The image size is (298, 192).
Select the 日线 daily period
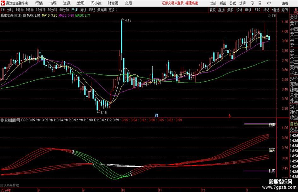tap(74, 10)
